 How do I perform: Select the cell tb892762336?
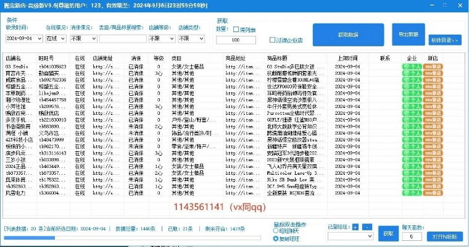click(52, 80)
